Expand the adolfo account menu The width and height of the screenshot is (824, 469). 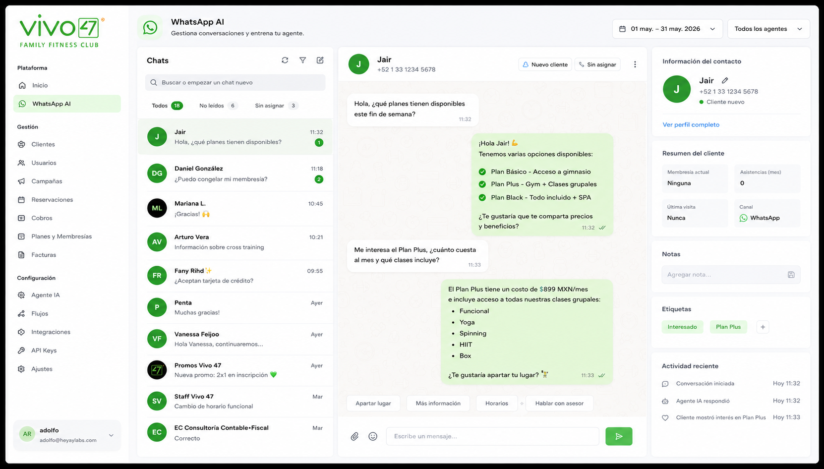[x=67, y=435]
